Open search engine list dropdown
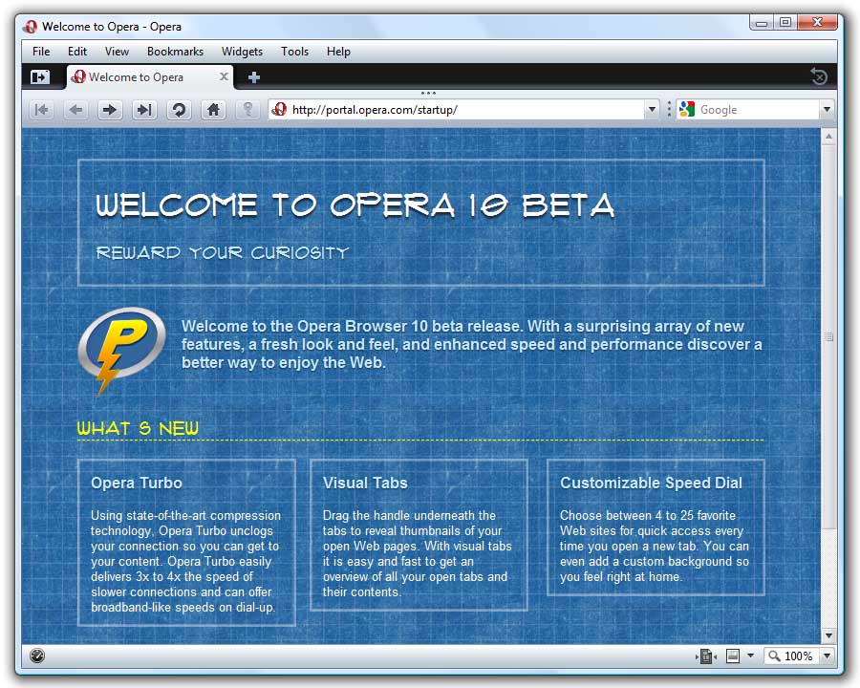The height and width of the screenshot is (688, 860). click(827, 109)
